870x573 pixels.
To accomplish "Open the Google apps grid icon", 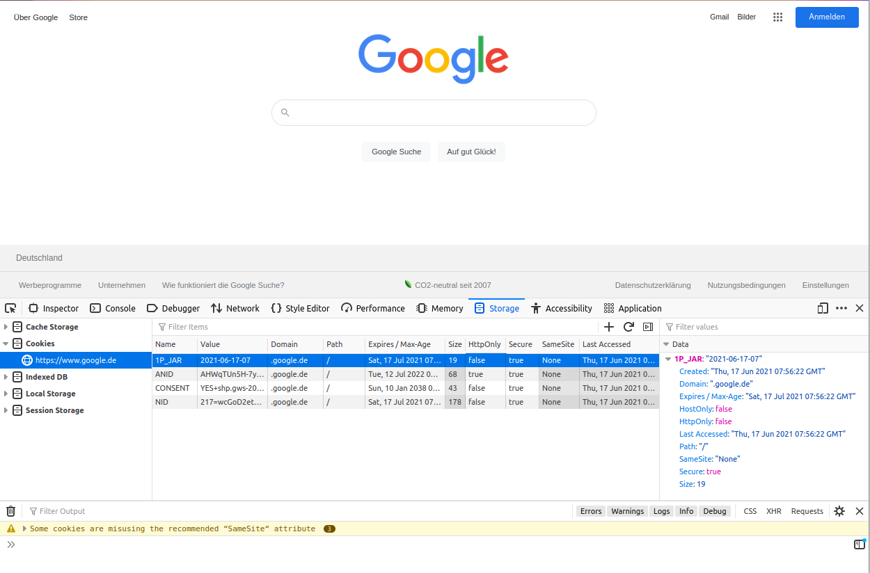I will [x=778, y=17].
